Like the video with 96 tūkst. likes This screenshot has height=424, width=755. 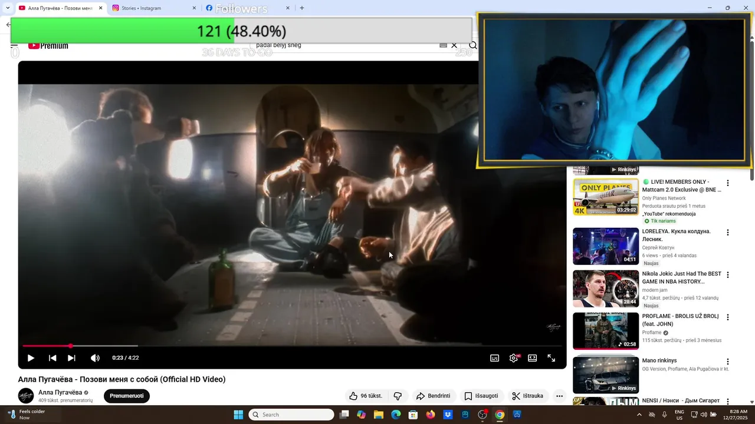(366, 396)
